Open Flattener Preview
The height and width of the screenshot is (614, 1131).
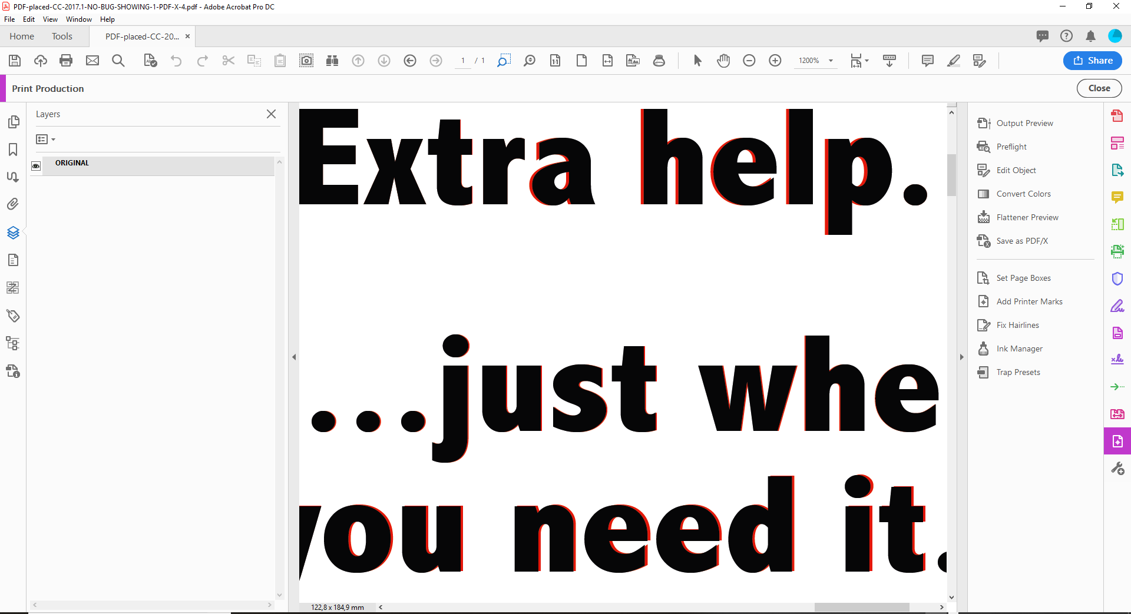pos(1027,217)
